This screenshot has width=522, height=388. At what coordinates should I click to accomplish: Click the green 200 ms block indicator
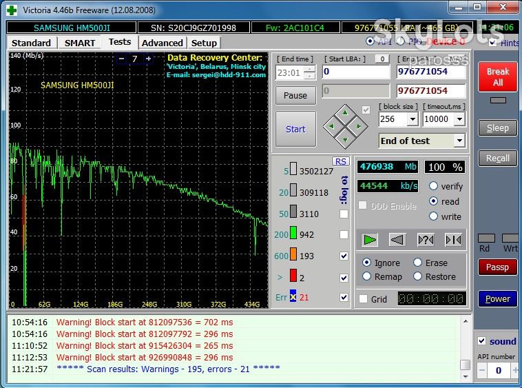pyautogui.click(x=293, y=233)
